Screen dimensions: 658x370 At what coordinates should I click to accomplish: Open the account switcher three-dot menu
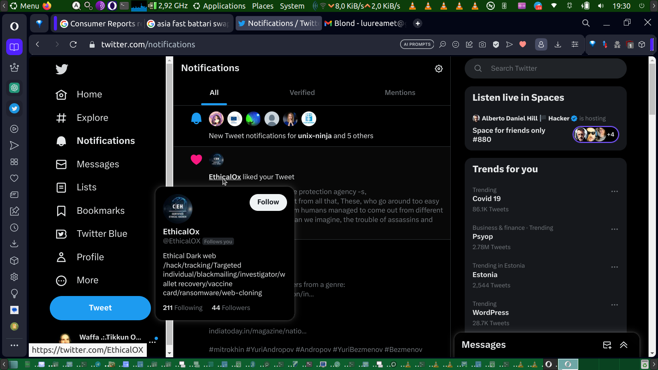(x=153, y=342)
